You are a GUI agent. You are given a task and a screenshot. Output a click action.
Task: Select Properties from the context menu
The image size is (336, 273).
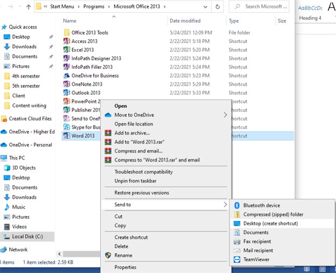125,267
